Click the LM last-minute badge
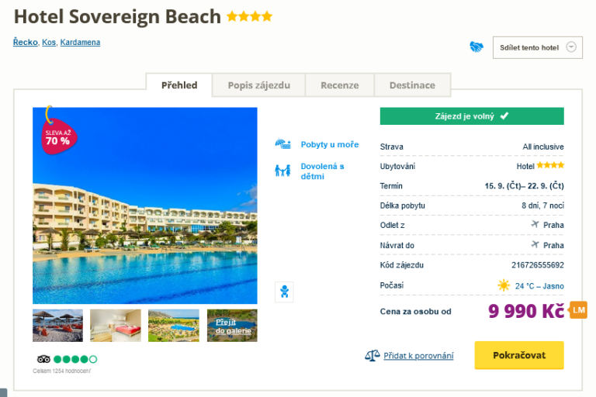 pyautogui.click(x=578, y=310)
